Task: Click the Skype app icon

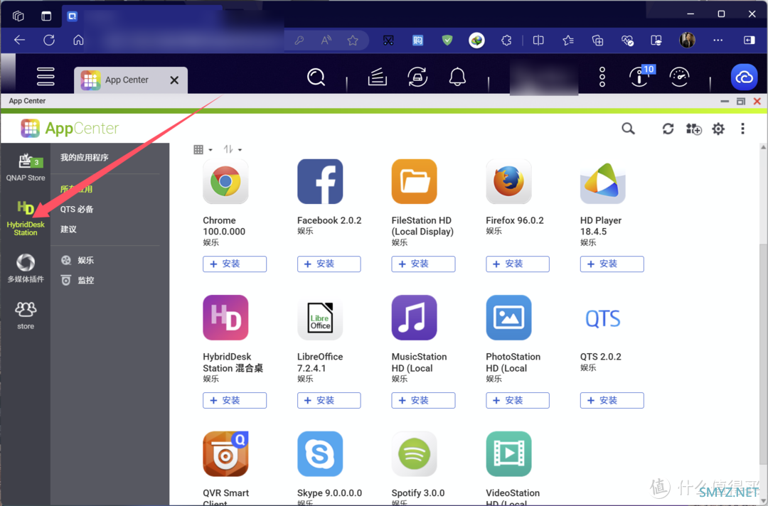Action: coord(320,453)
